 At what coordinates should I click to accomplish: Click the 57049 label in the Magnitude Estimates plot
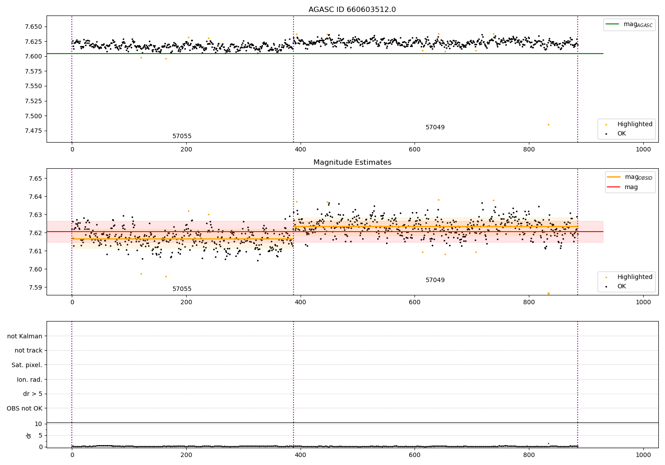coord(435,280)
